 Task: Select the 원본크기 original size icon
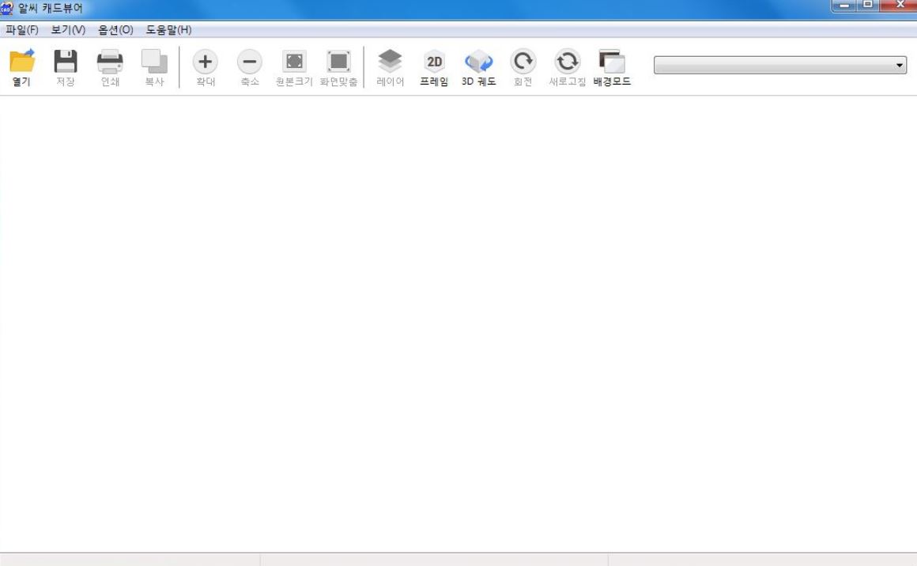tap(294, 61)
